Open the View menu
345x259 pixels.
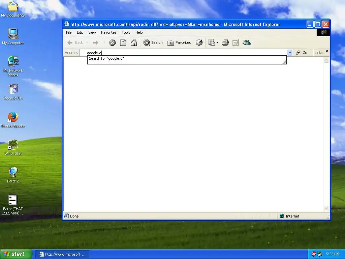pyautogui.click(x=92, y=32)
